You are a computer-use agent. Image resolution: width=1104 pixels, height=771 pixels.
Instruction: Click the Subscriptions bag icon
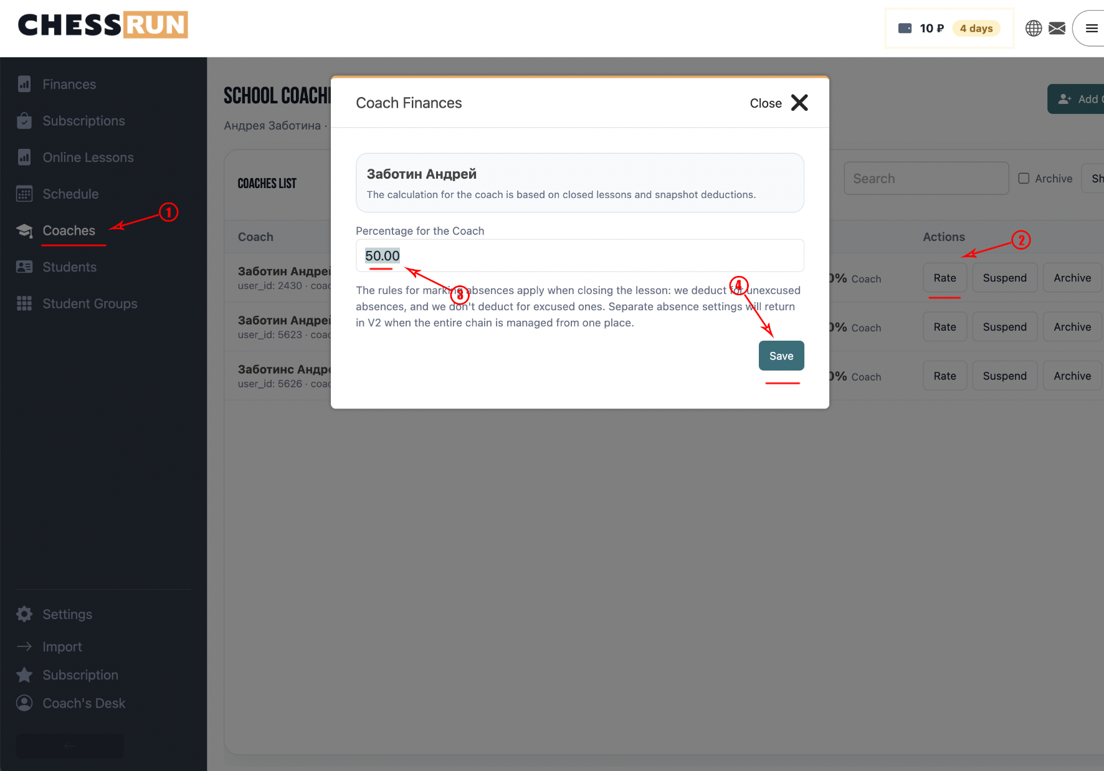point(24,120)
